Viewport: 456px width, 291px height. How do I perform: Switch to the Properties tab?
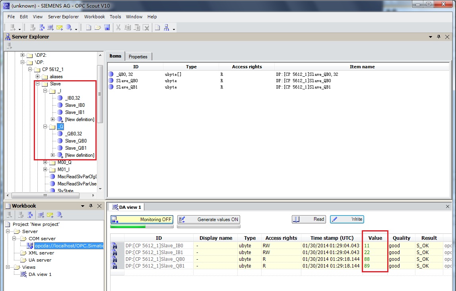coord(138,56)
